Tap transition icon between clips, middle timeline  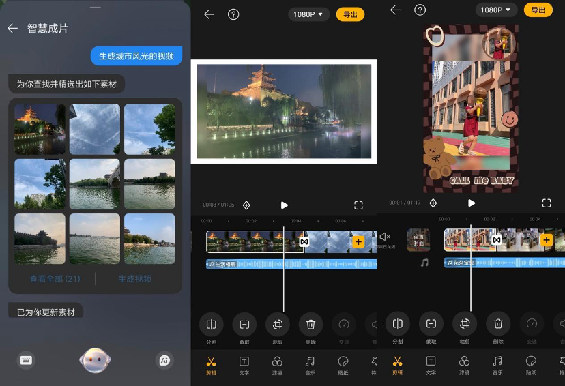coord(304,241)
